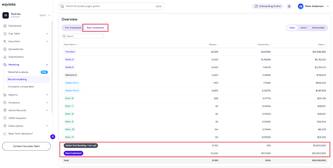Switch to Pre-investment view

pos(73,28)
